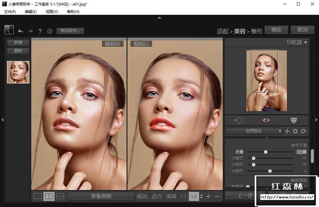The width and height of the screenshot is (319, 207).
Task: Click the 总量 slider handle
Action: [x=266, y=152]
